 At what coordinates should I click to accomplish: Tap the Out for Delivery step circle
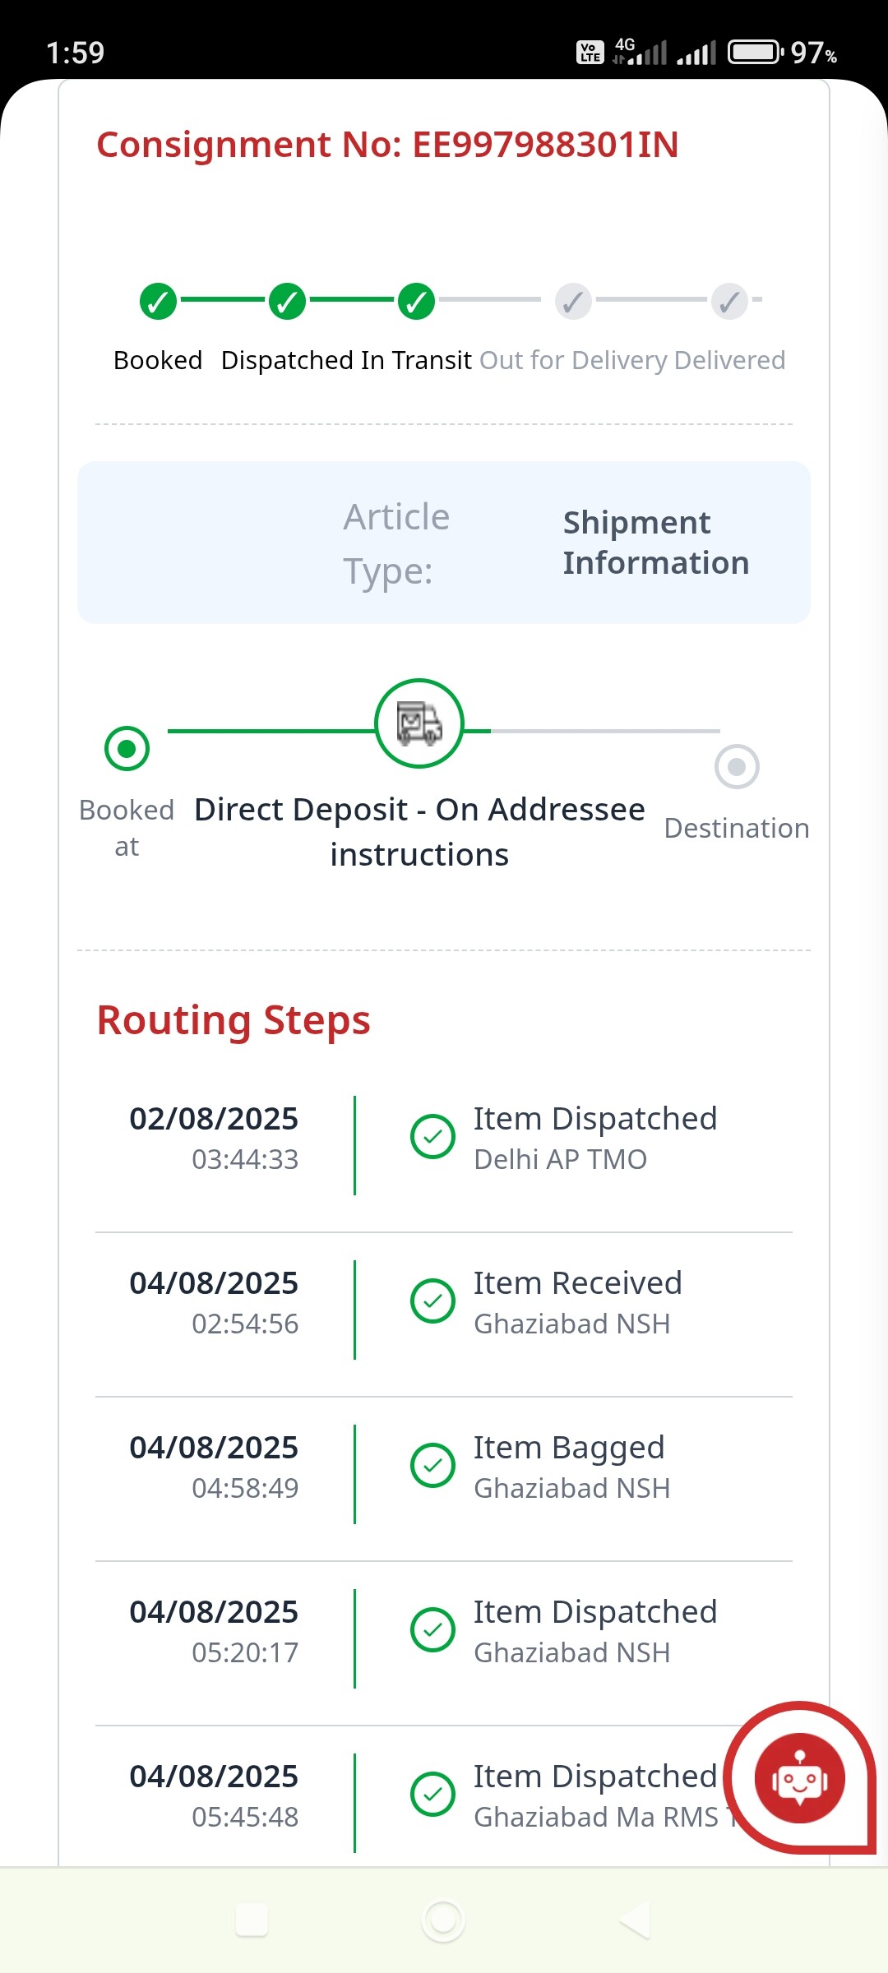(x=573, y=302)
